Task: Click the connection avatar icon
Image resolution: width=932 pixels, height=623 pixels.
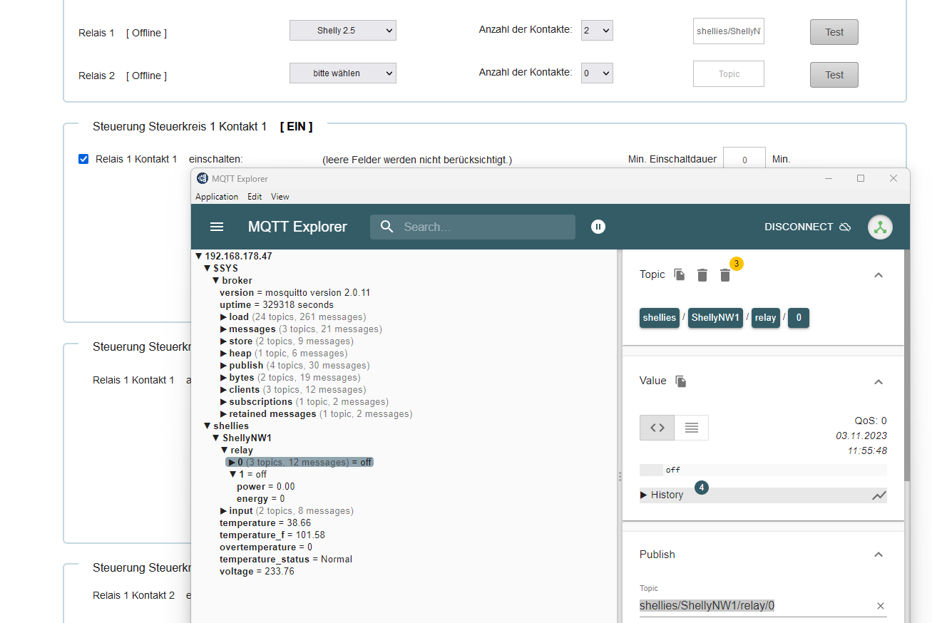Action: tap(880, 227)
